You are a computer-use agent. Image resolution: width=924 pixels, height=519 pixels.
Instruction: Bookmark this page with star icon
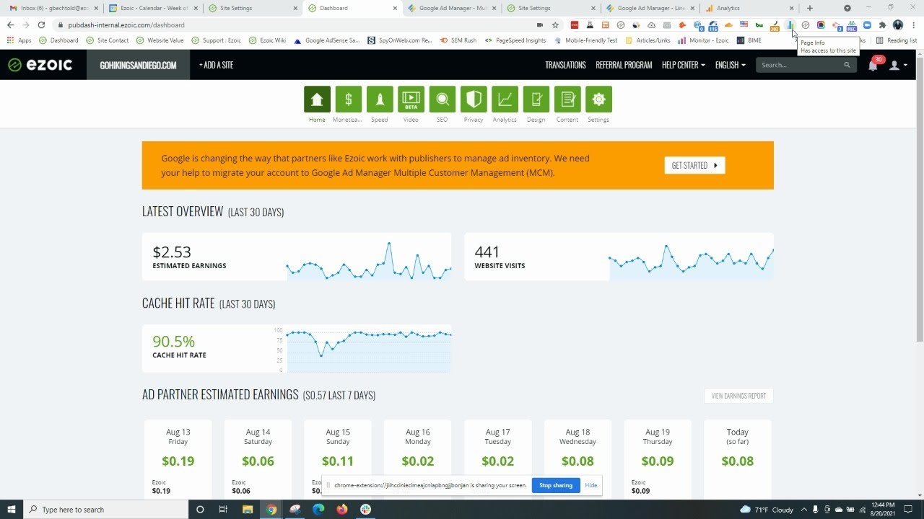tap(555, 25)
